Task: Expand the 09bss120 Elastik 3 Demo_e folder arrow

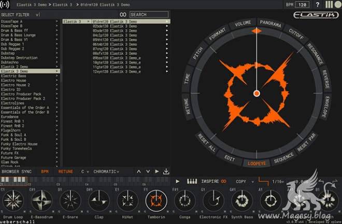Action: pos(167,58)
